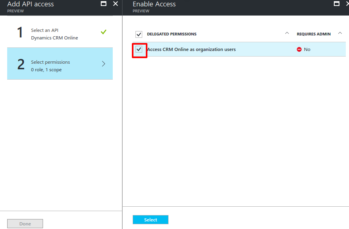The width and height of the screenshot is (349, 229).
Task: Maximize the Add API access blade
Action: point(104,4)
